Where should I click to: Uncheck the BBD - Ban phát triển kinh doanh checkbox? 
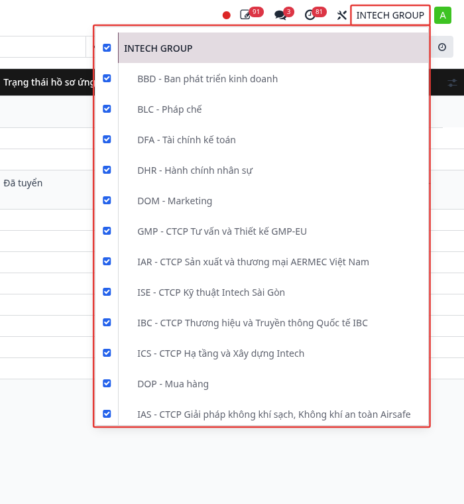coord(107,78)
